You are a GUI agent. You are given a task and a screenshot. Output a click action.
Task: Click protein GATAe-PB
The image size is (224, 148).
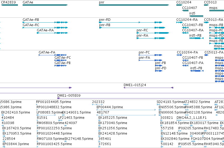tap(61, 66)
